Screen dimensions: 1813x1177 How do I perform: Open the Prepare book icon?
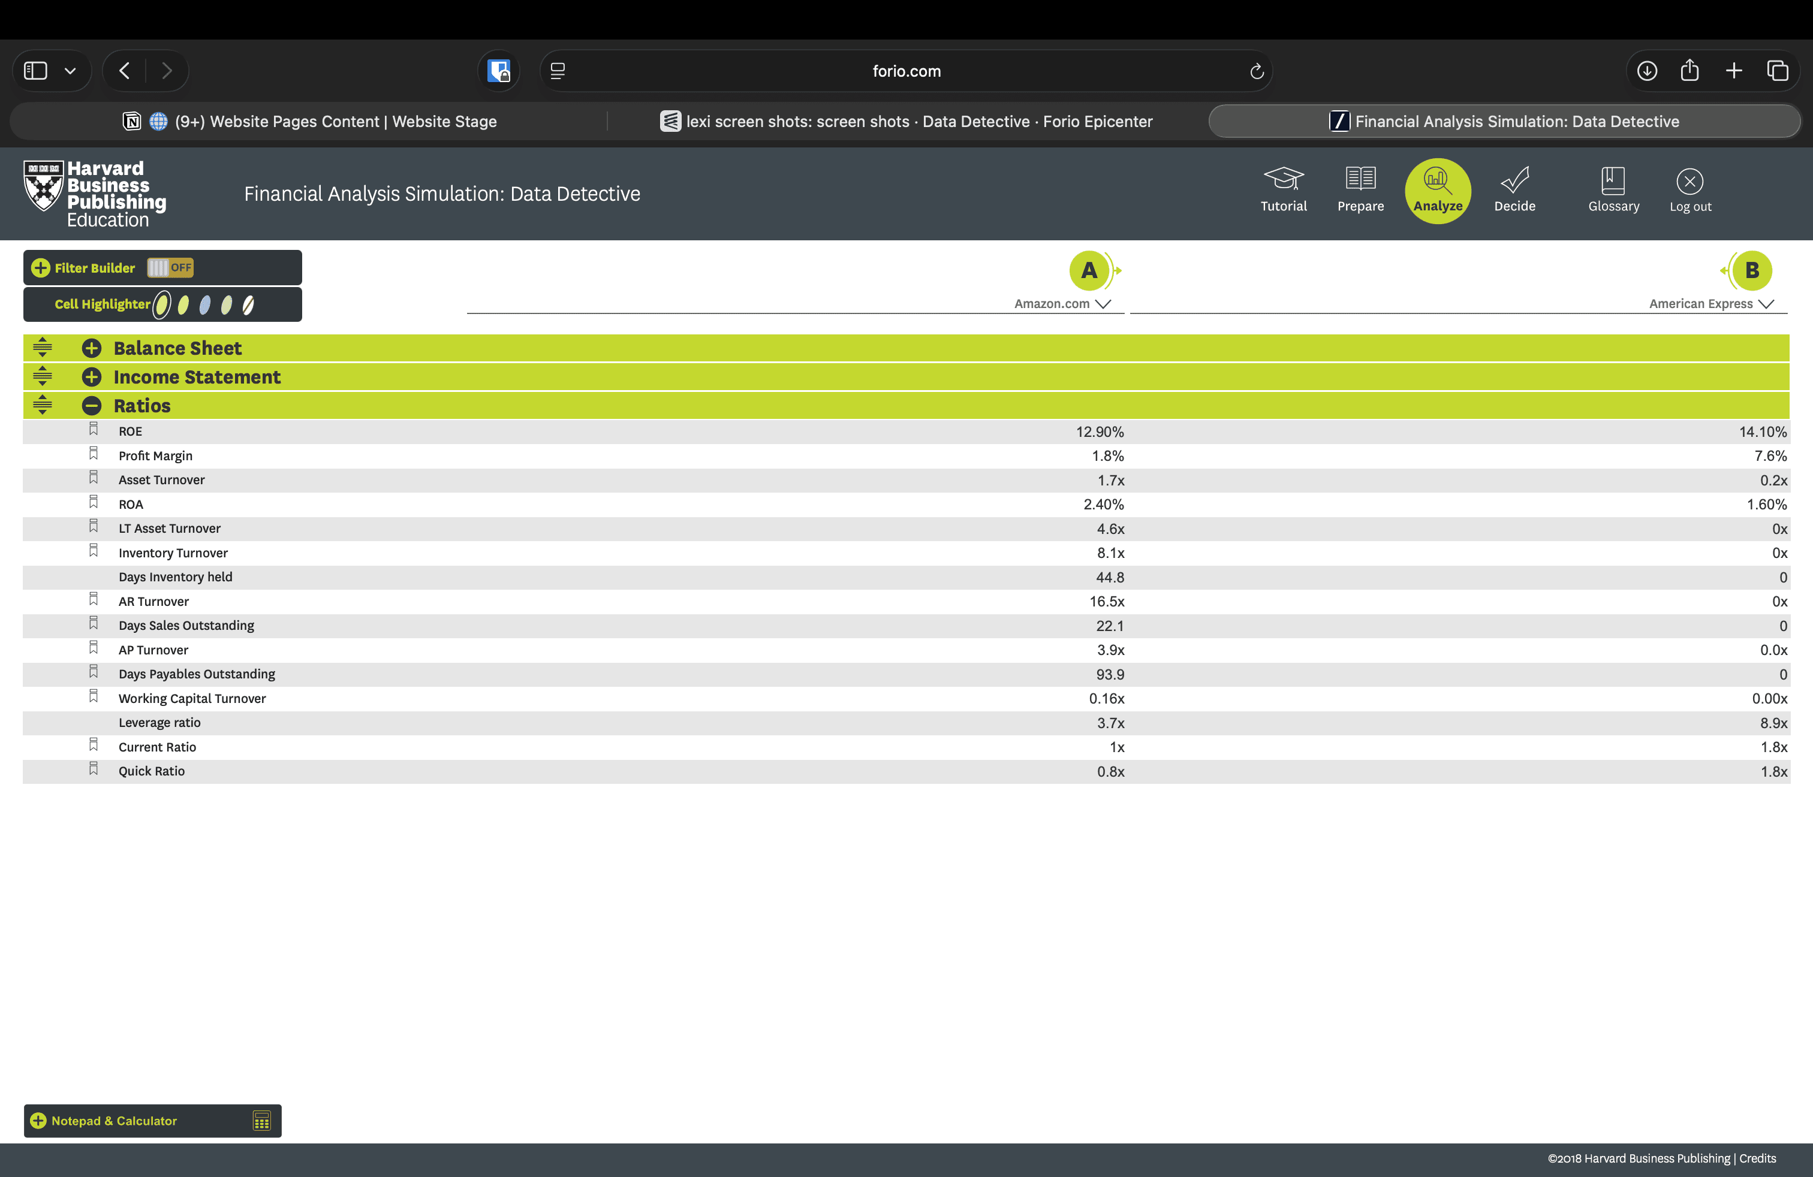[1360, 189]
